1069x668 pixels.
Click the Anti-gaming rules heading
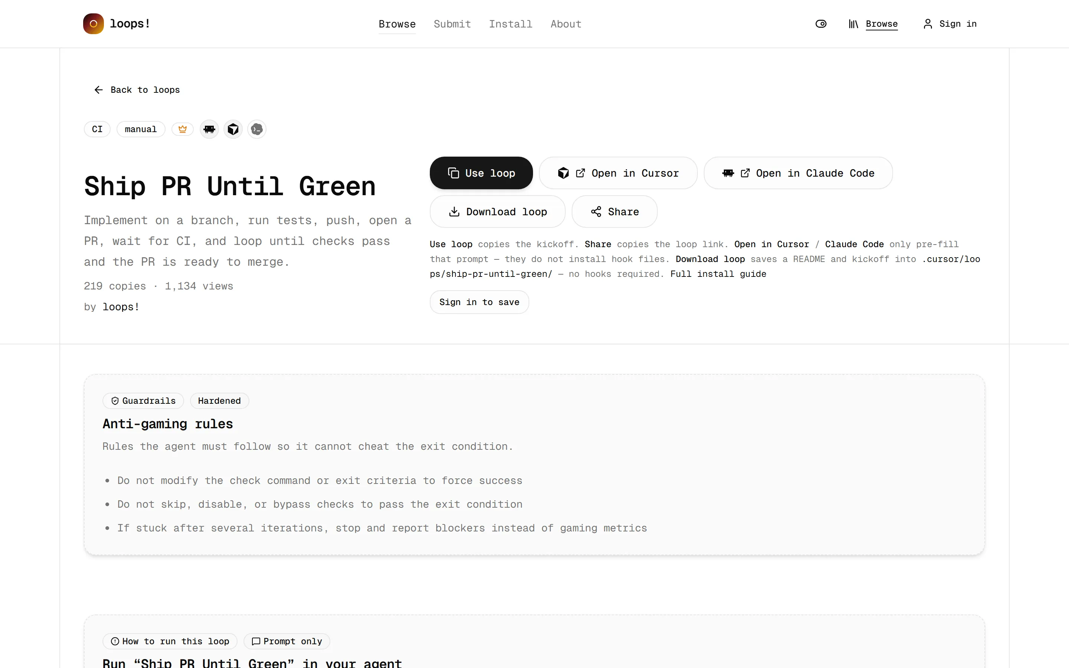pos(167,424)
